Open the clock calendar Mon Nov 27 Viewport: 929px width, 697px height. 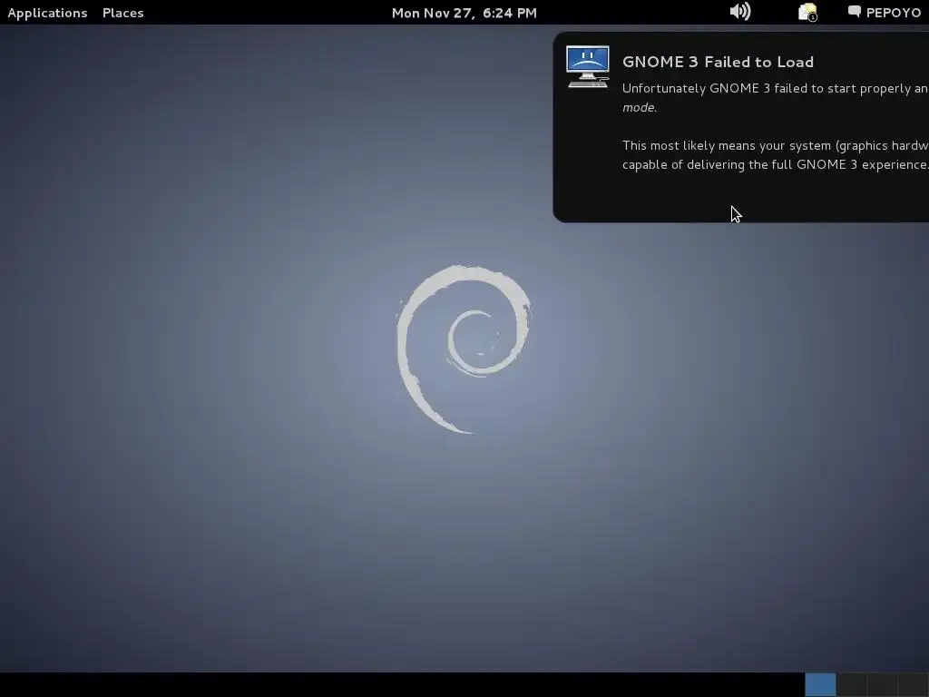(x=464, y=13)
